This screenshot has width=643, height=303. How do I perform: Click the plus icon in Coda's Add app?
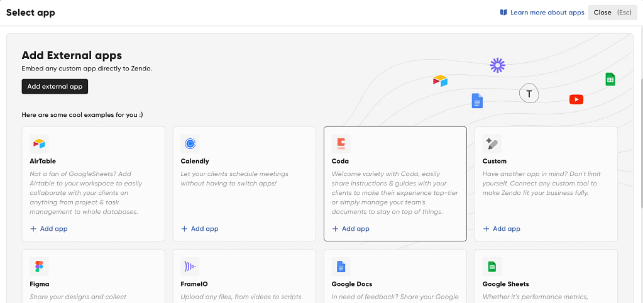[335, 229]
